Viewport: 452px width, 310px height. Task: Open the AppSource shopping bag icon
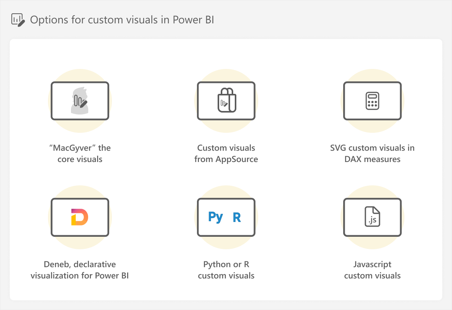point(227,100)
